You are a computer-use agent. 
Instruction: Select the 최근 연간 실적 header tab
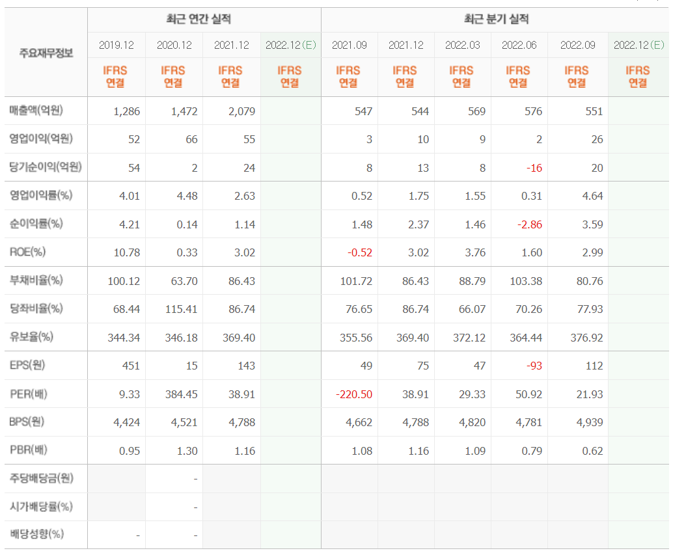click(204, 19)
